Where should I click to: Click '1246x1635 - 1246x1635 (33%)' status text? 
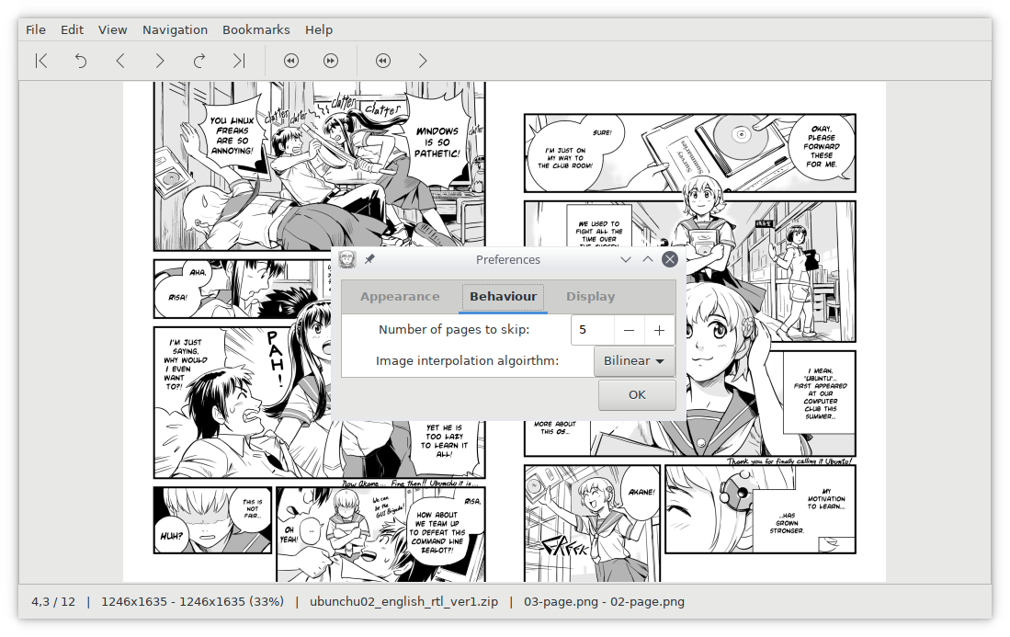click(x=192, y=601)
